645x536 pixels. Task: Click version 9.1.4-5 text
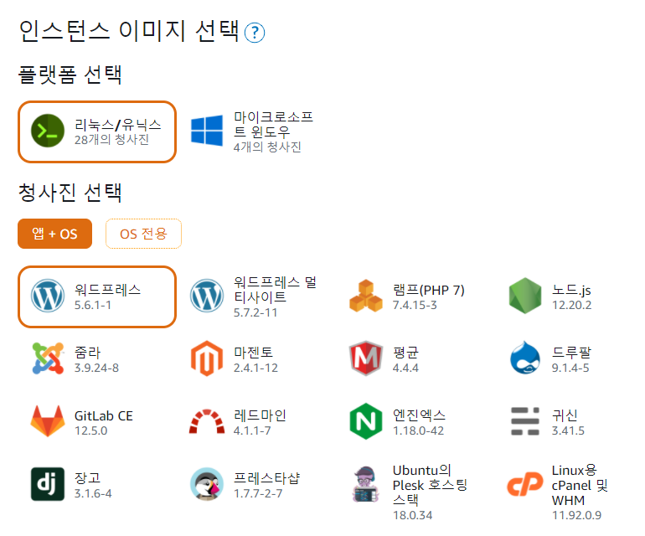[x=570, y=368]
